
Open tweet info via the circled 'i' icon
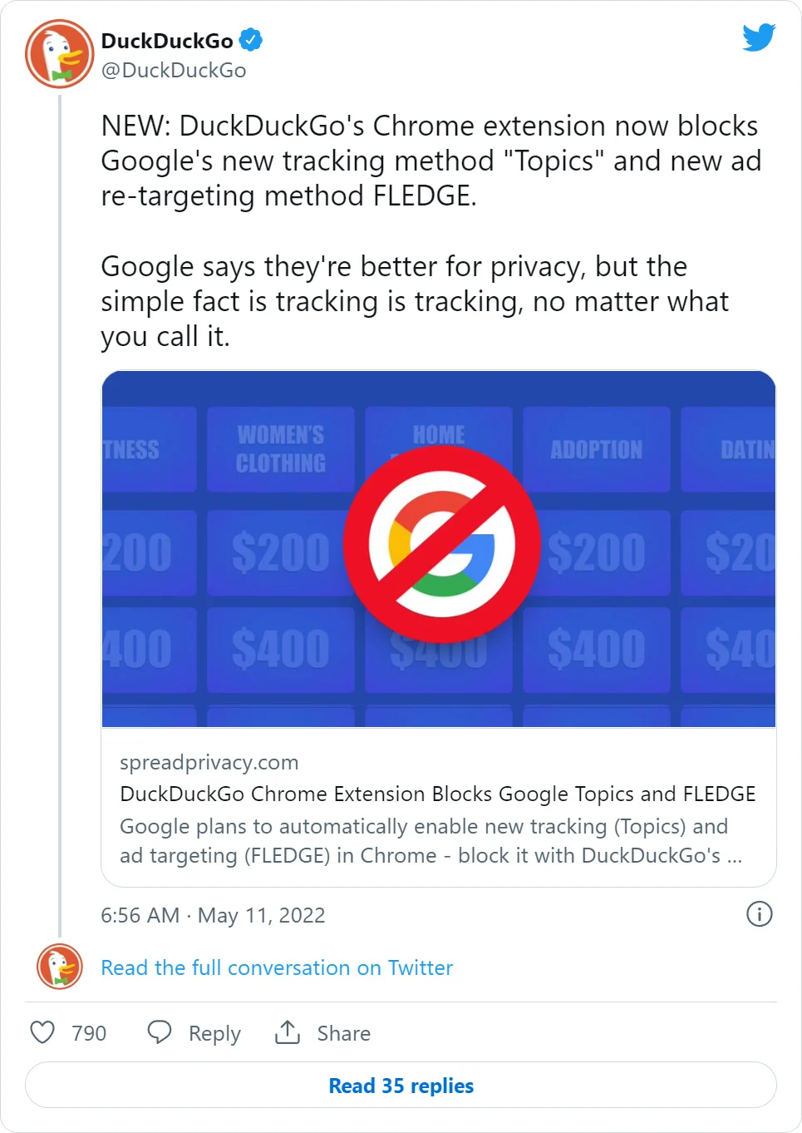(758, 915)
